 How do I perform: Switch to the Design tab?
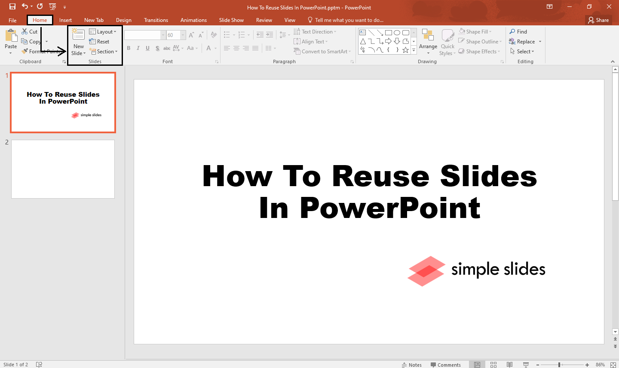[123, 20]
